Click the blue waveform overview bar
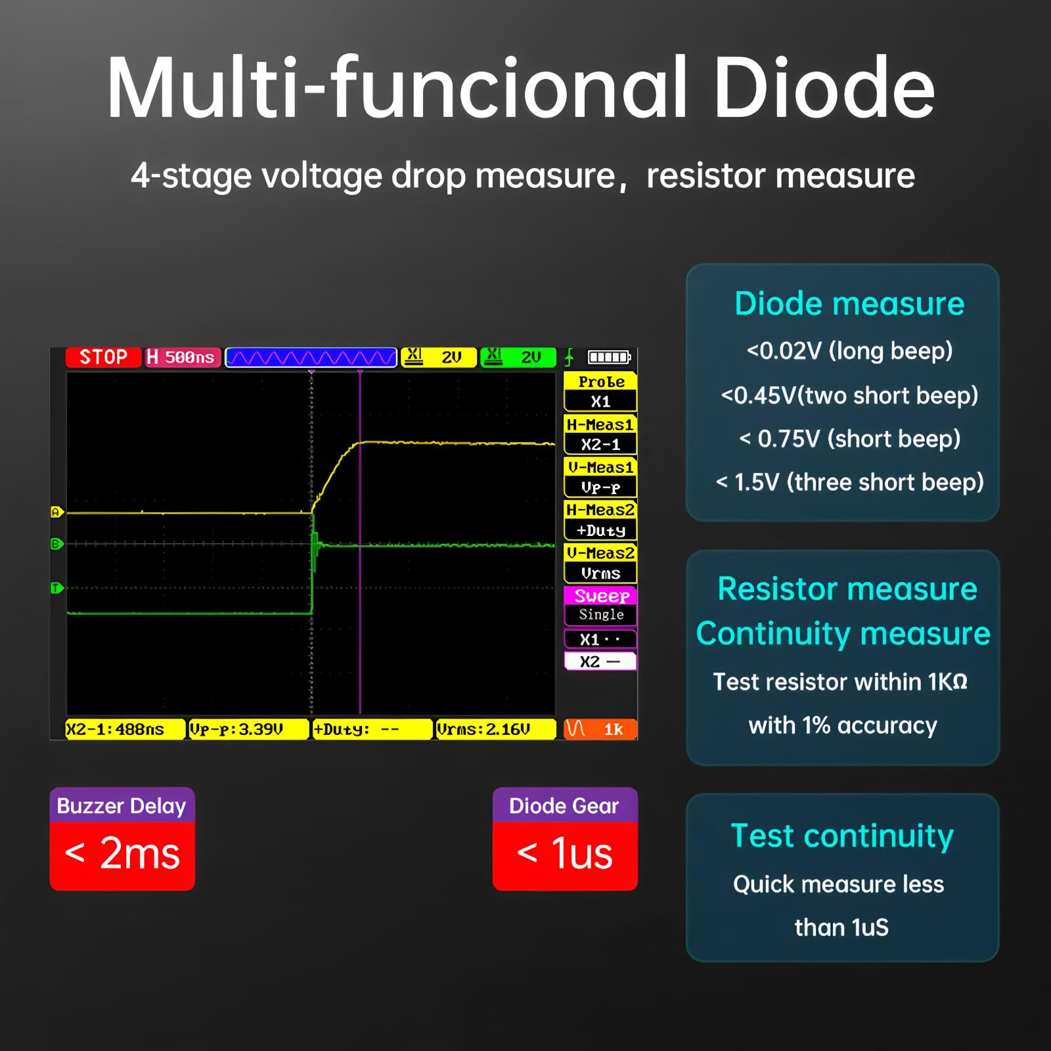Image resolution: width=1051 pixels, height=1051 pixels. (311, 357)
